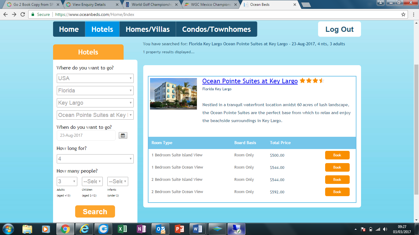Click the Log Out button
The image size is (419, 235).
(x=340, y=29)
